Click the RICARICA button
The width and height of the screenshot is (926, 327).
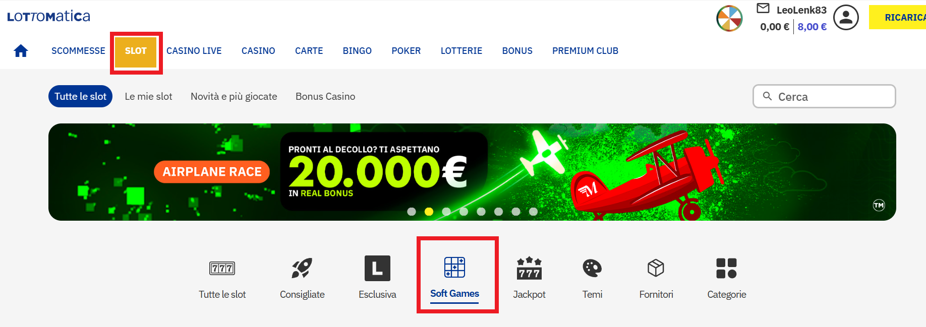(x=897, y=17)
